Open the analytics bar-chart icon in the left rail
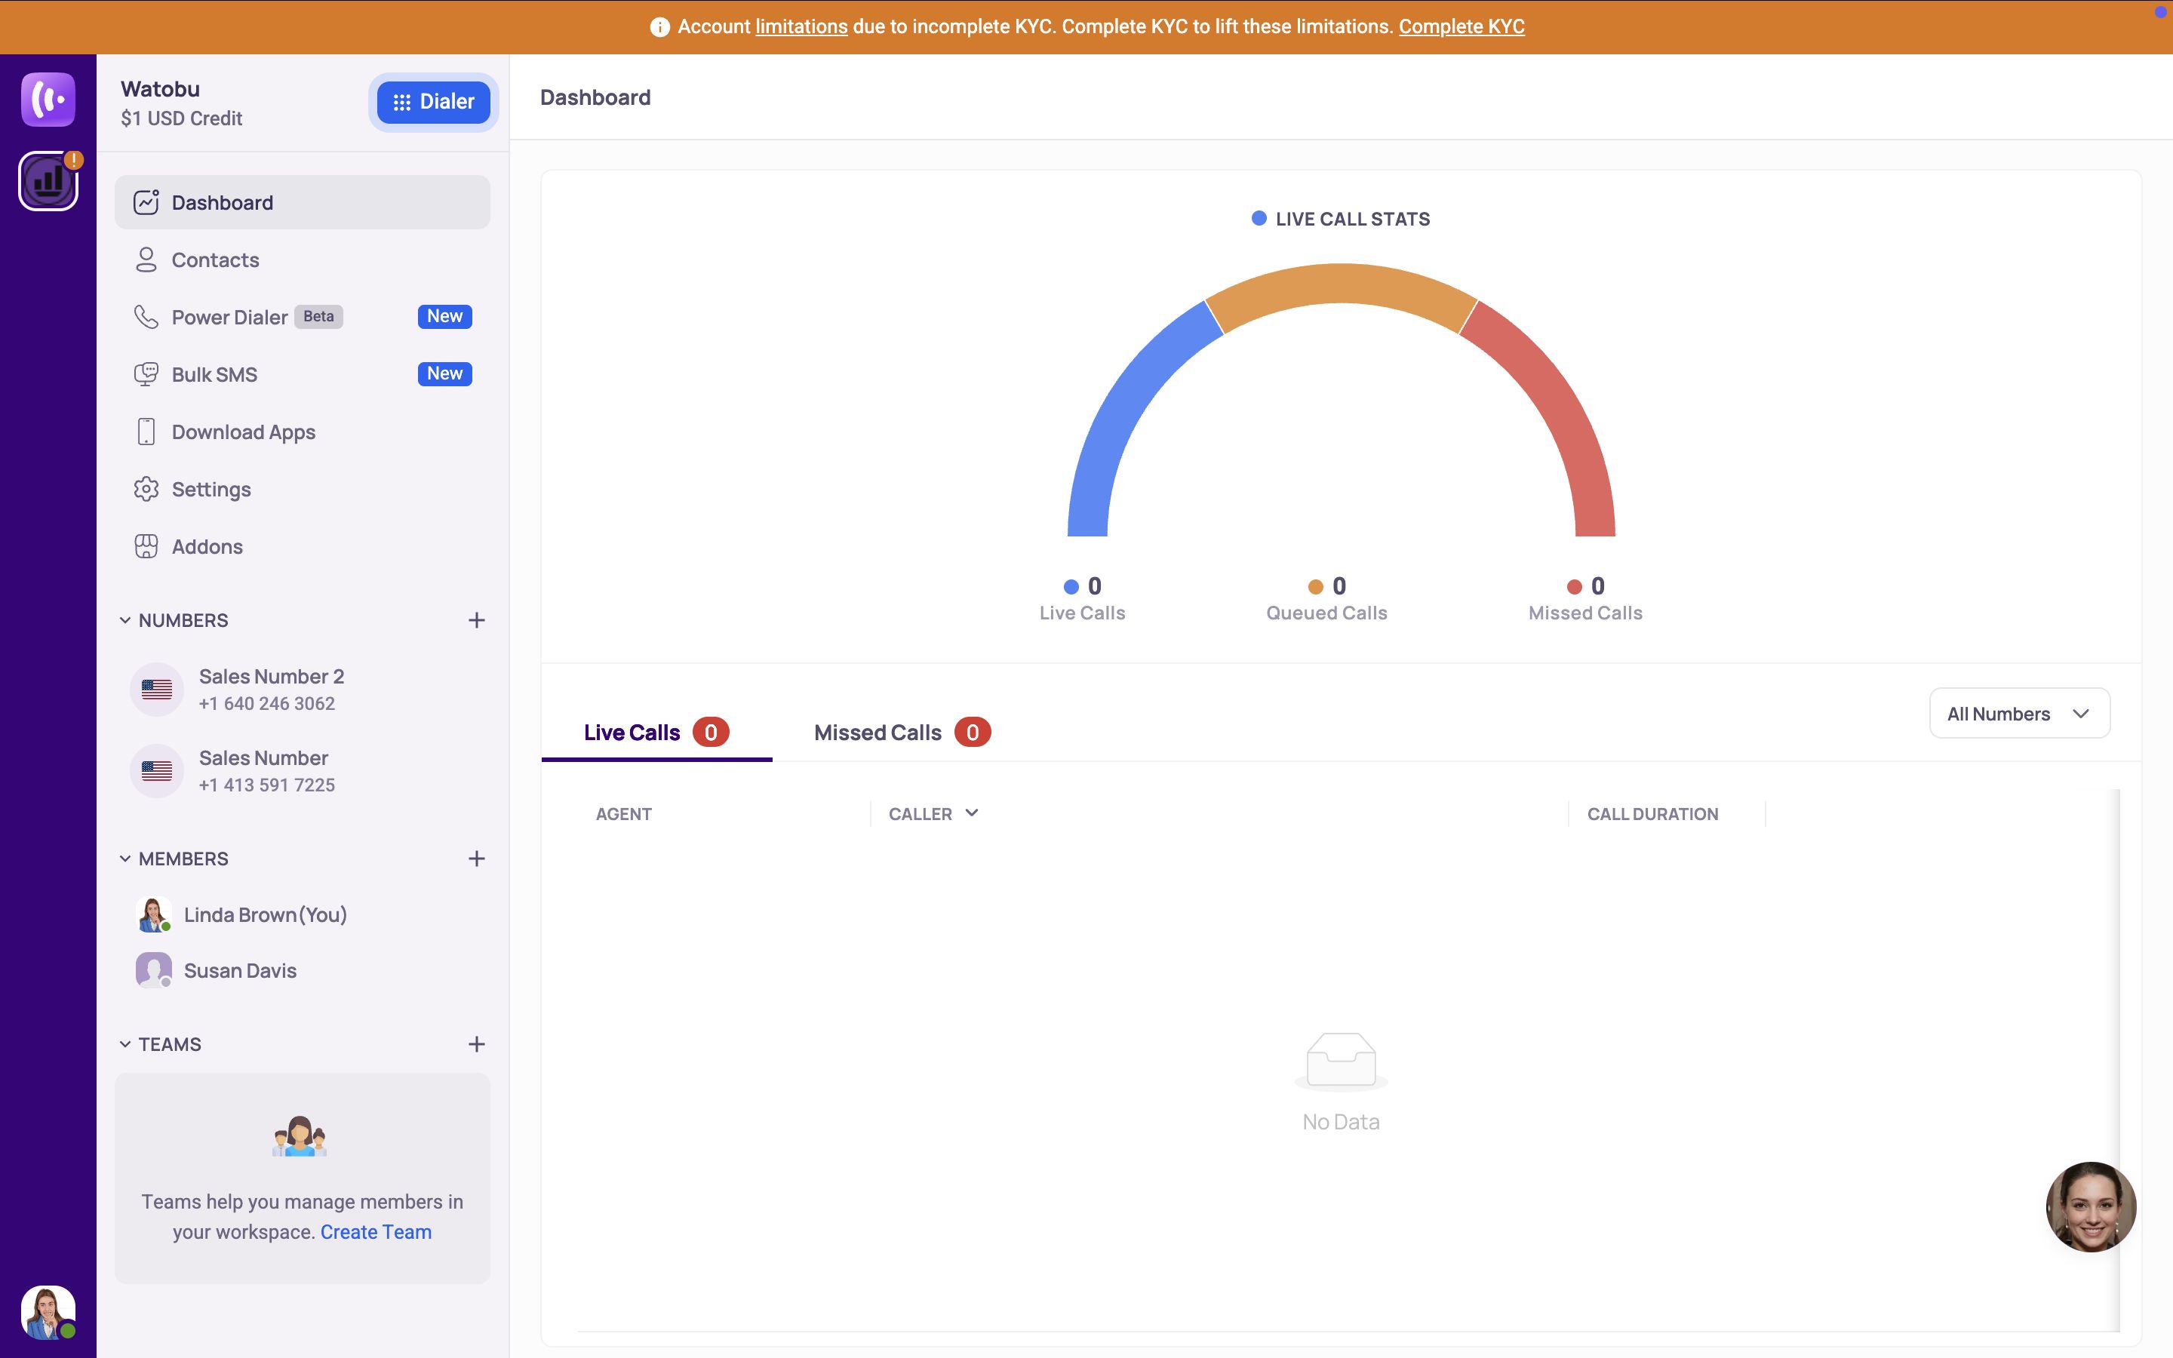The image size is (2173, 1358). coord(48,181)
